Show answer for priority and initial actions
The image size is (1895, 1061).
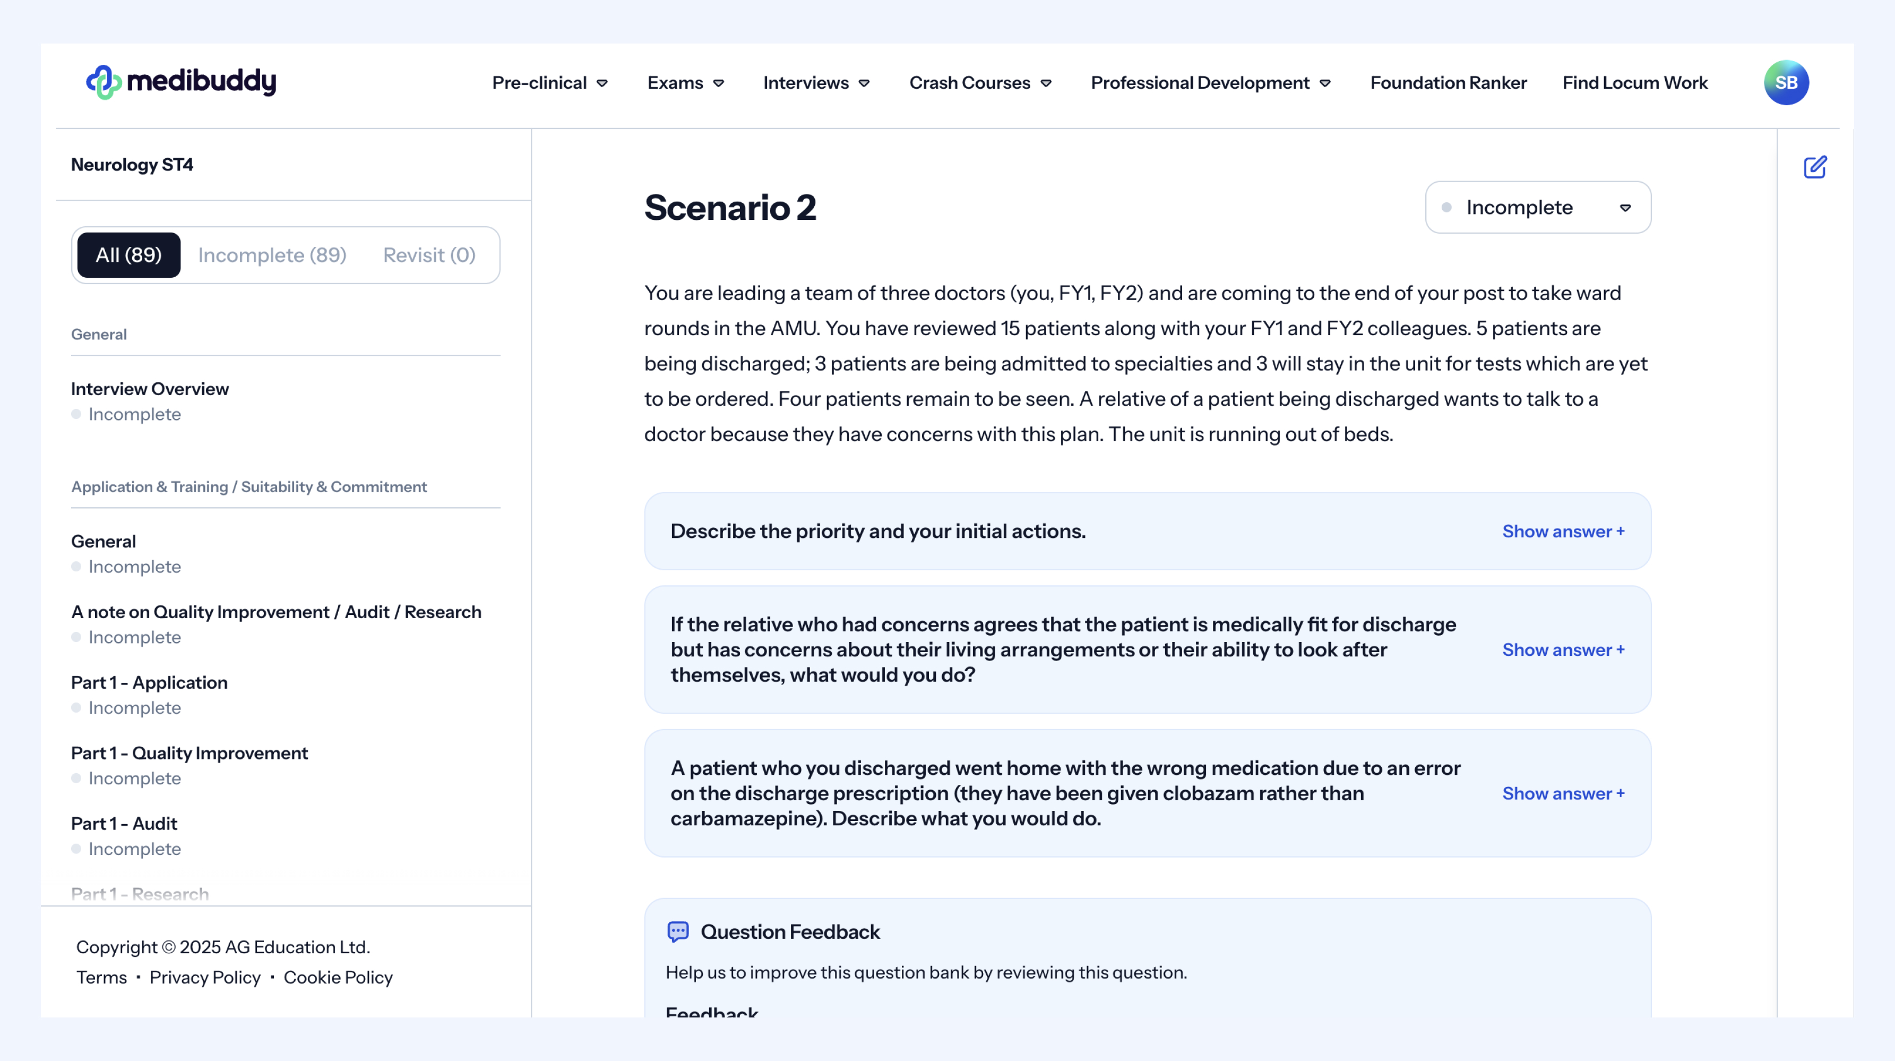(x=1563, y=531)
